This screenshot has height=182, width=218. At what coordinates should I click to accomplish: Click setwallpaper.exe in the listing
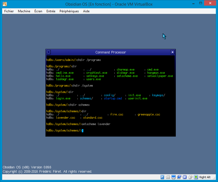click(160, 76)
